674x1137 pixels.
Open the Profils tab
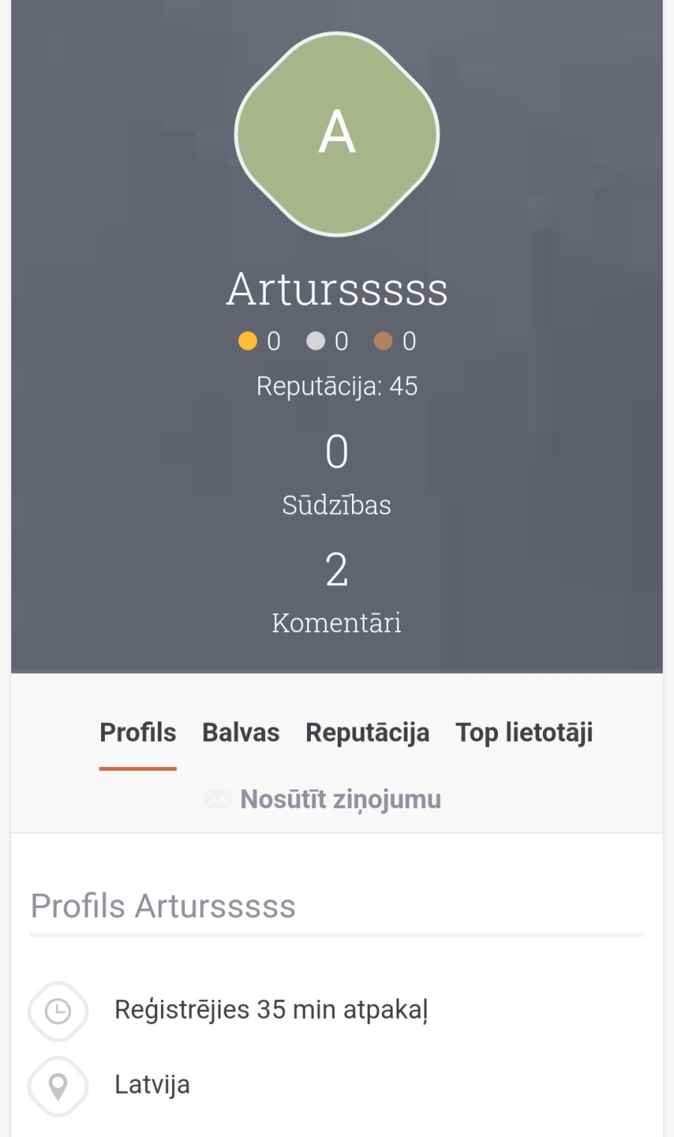click(138, 733)
